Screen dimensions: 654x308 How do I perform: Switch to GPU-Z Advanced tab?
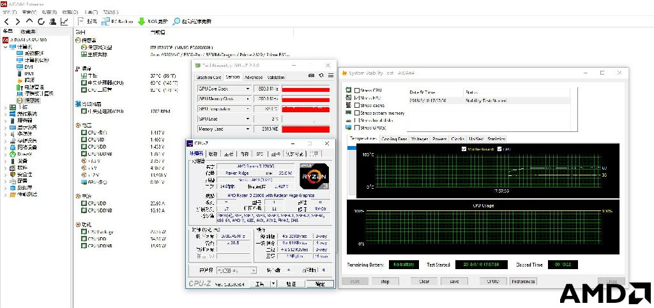click(x=253, y=77)
